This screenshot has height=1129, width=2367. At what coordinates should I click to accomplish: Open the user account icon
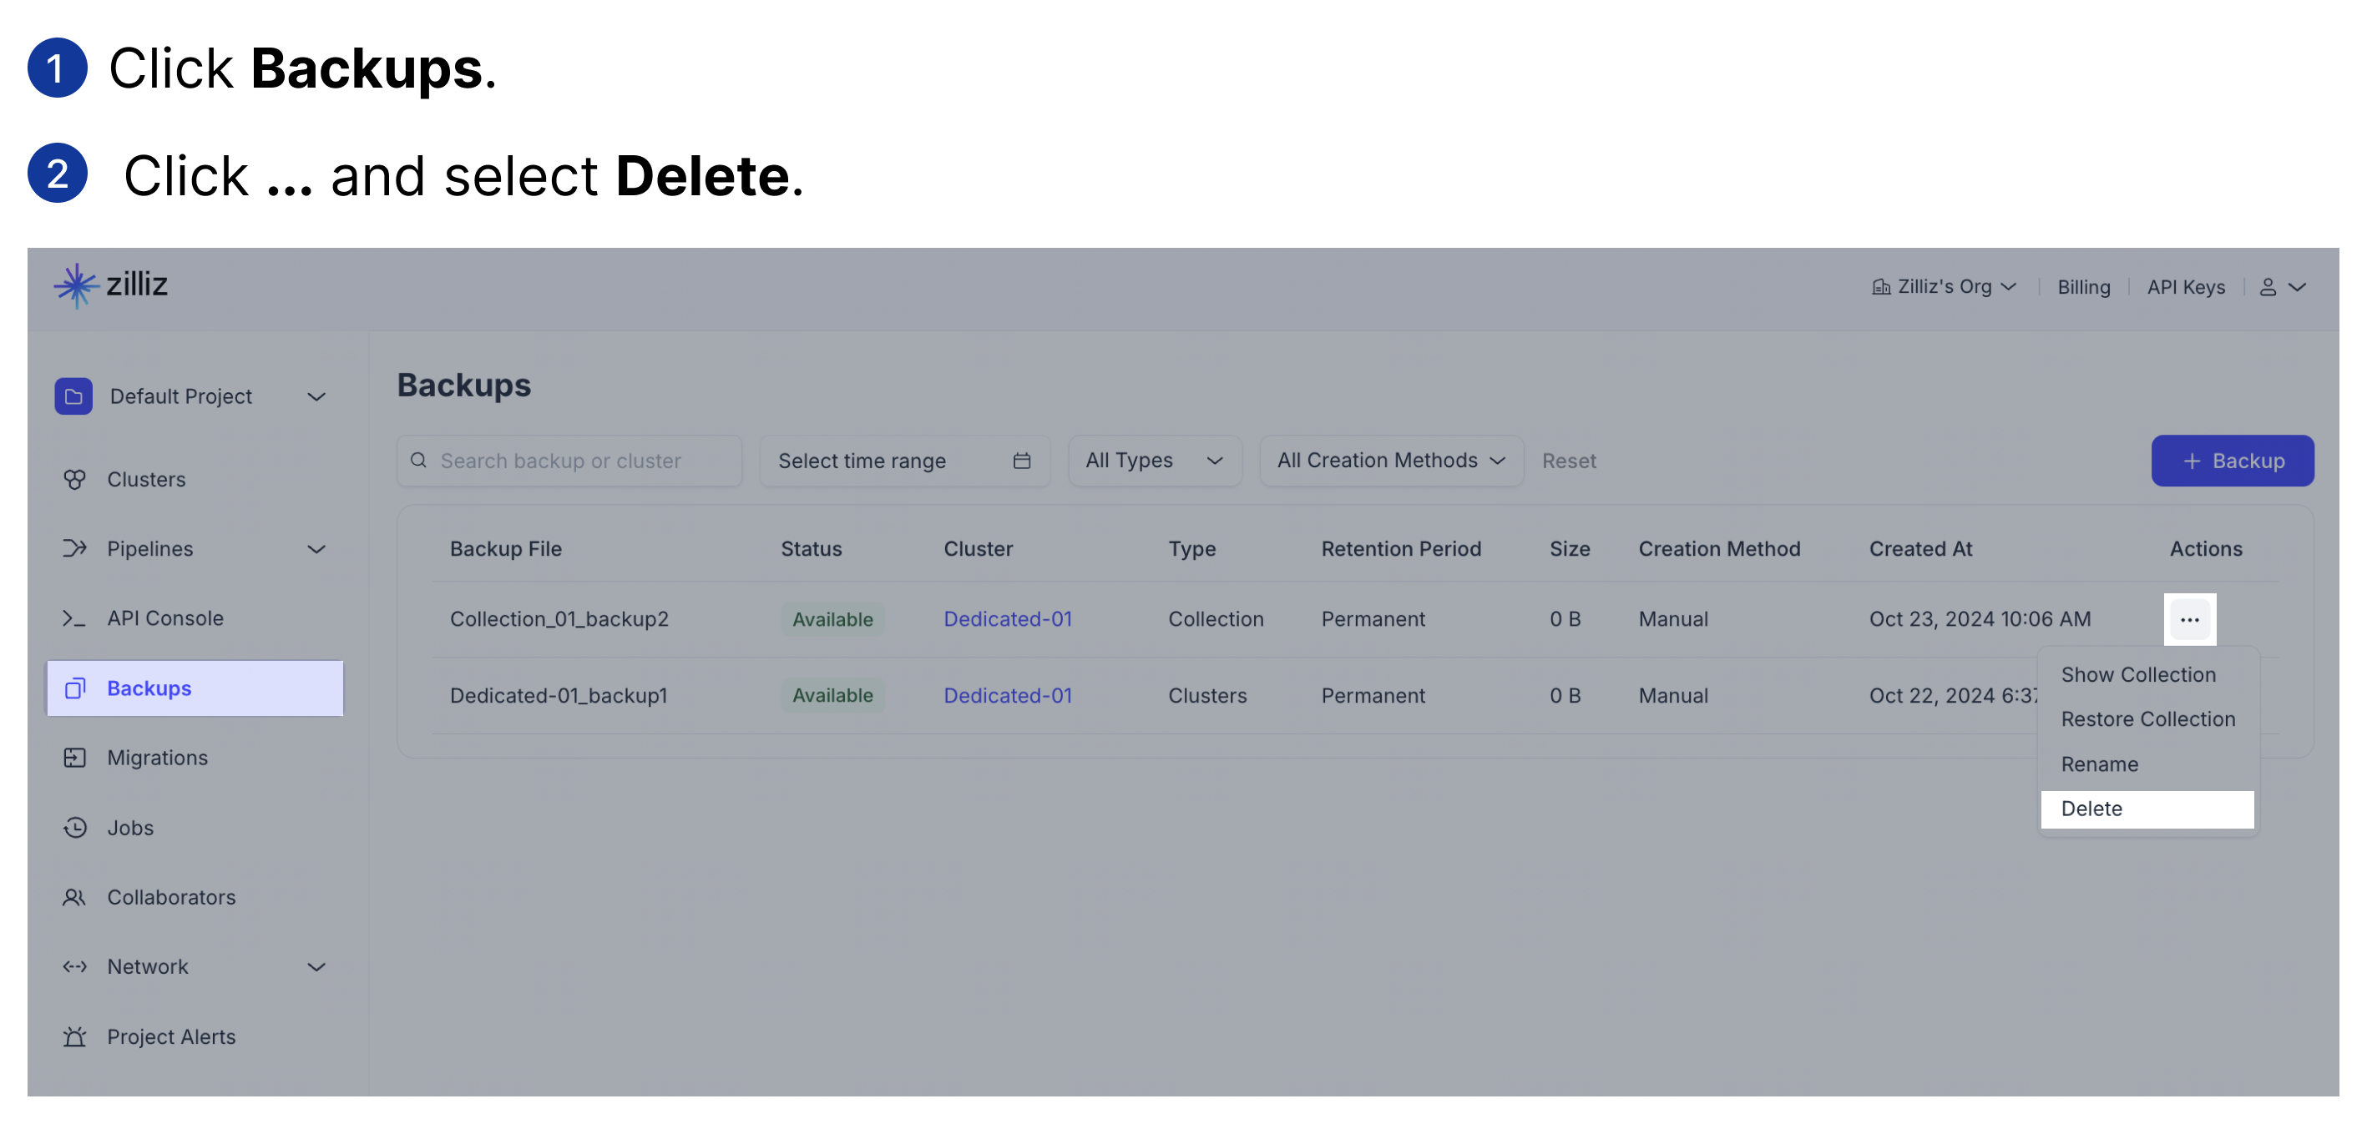[x=2268, y=288]
